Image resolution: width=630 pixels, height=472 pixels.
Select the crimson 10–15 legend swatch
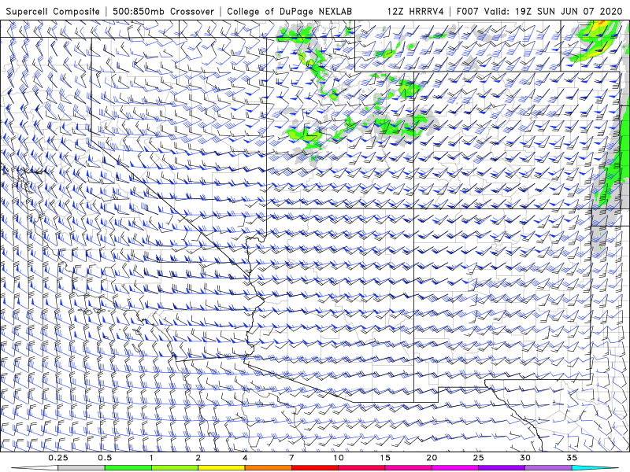361,468
